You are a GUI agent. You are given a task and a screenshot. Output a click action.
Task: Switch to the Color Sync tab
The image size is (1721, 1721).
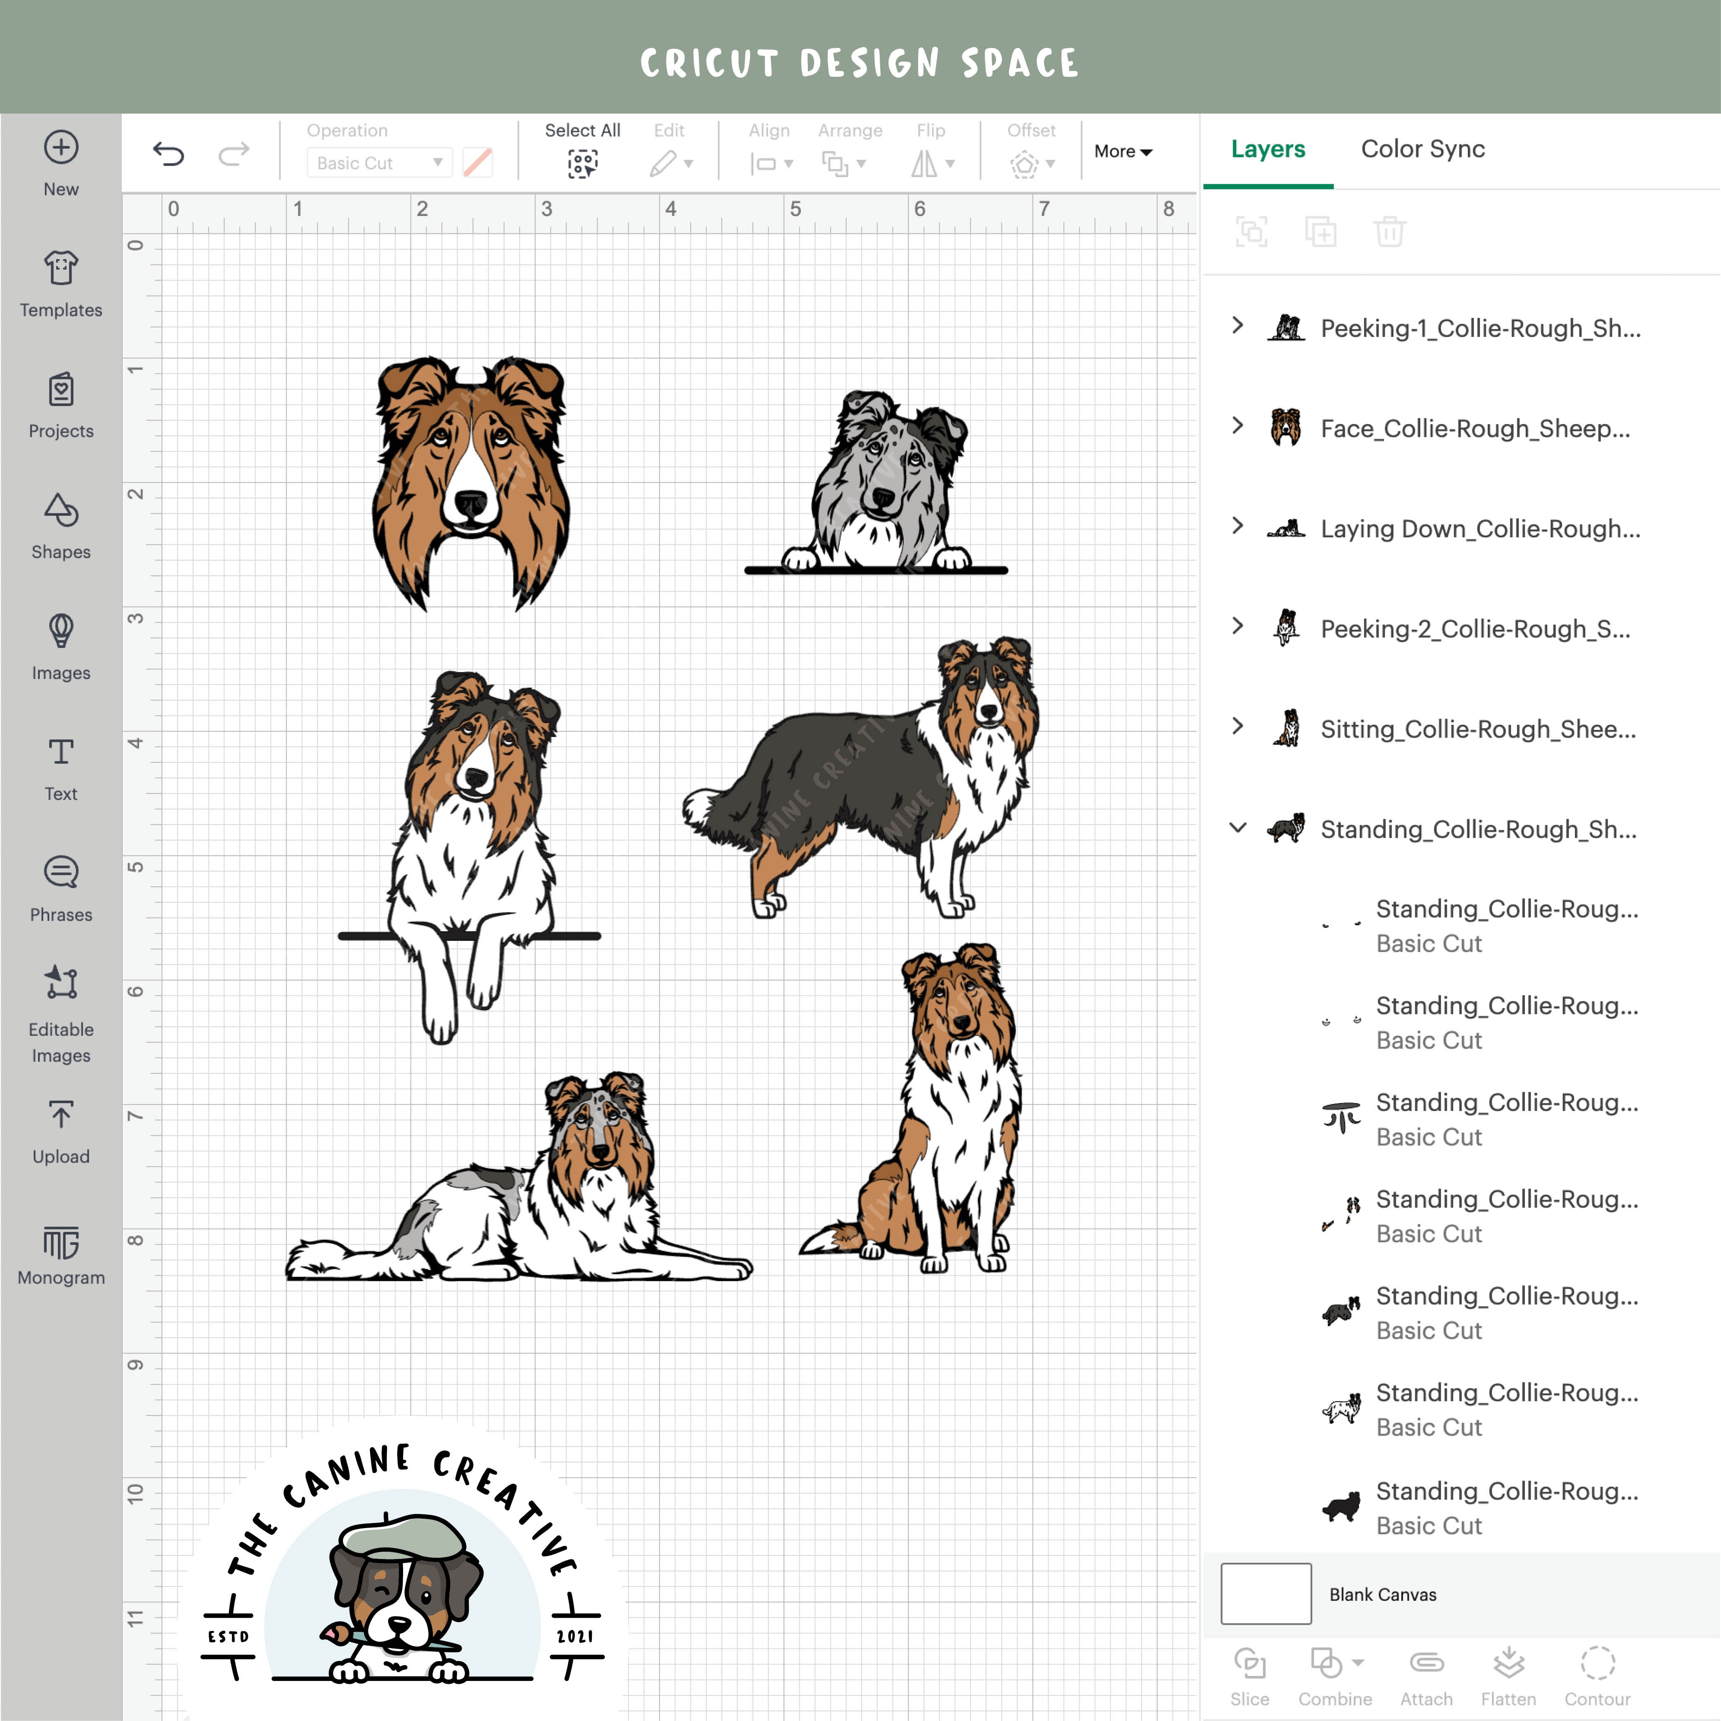[1422, 149]
